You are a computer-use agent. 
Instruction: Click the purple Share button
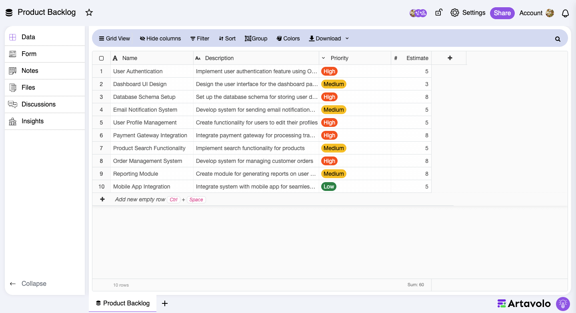tap(502, 13)
